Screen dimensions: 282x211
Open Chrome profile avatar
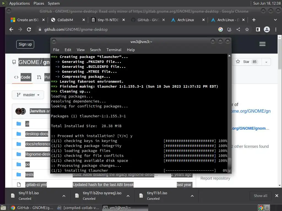[267, 29]
